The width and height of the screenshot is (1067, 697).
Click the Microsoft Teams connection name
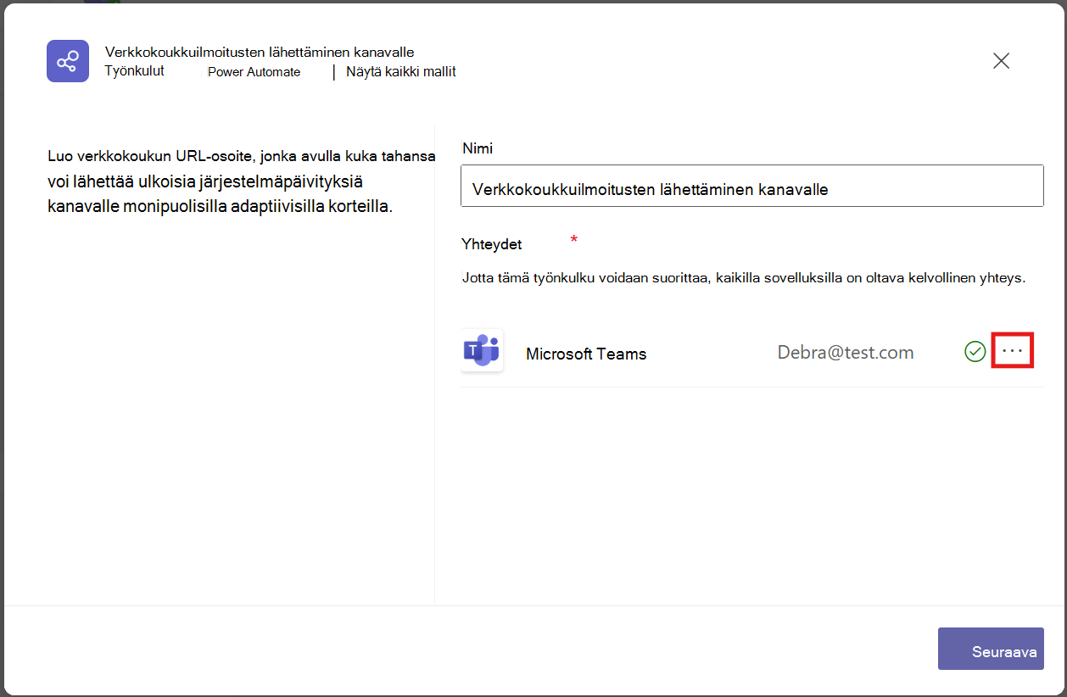[586, 354]
